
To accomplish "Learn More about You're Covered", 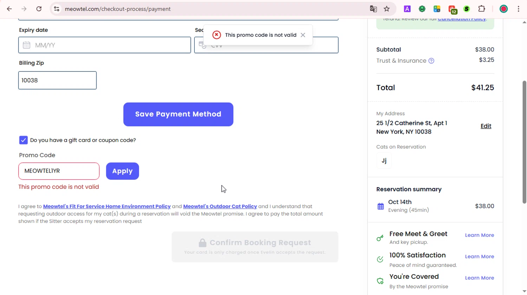I will 480,278.
